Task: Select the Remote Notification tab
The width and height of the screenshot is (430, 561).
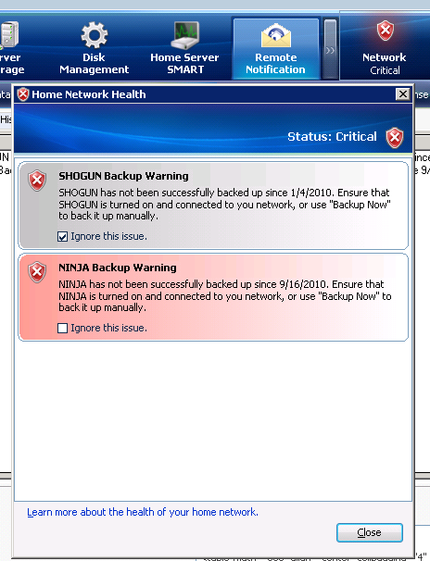Action: click(275, 48)
